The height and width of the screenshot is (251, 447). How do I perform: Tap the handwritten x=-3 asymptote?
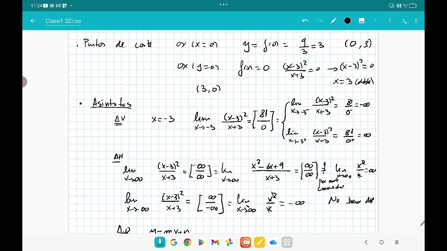(163, 119)
